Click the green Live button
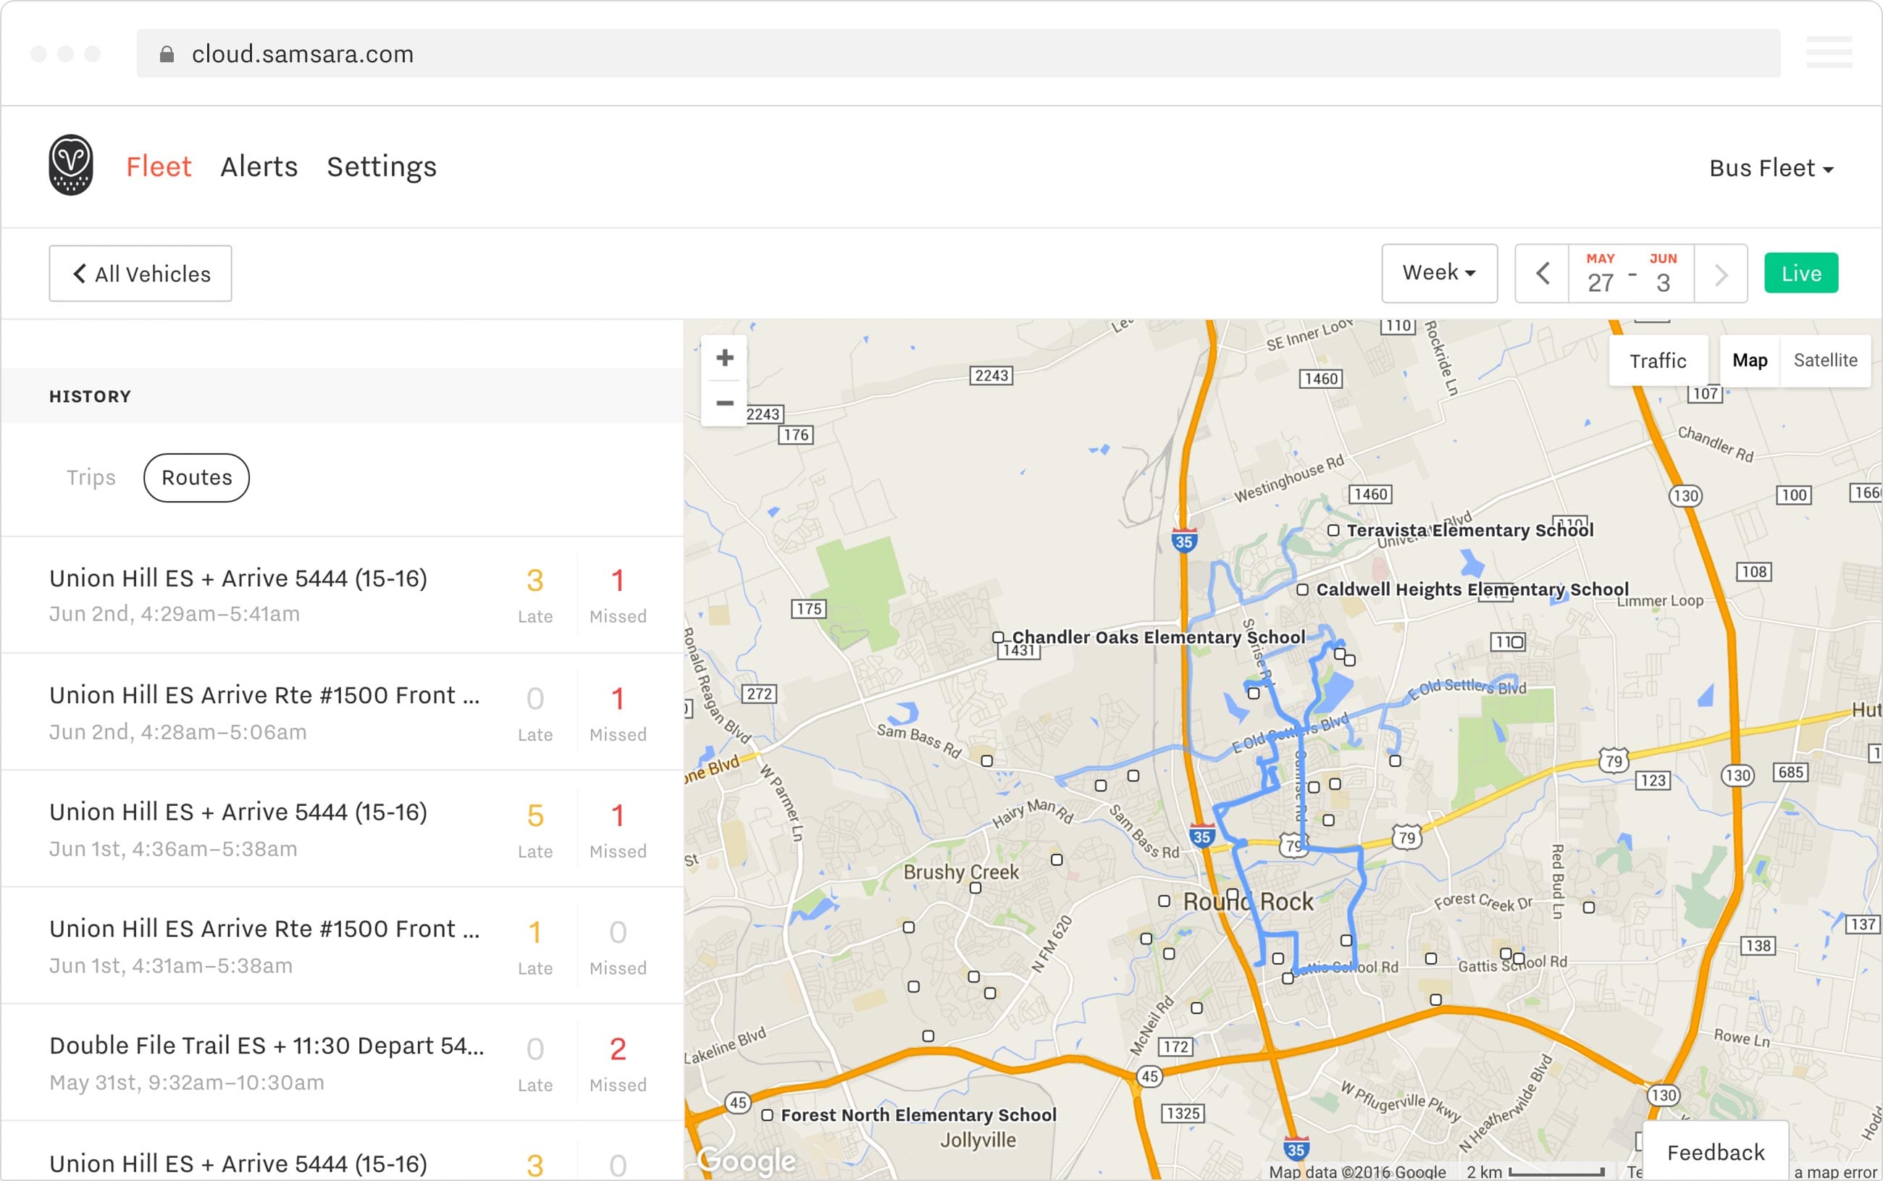The height and width of the screenshot is (1181, 1883). point(1801,274)
